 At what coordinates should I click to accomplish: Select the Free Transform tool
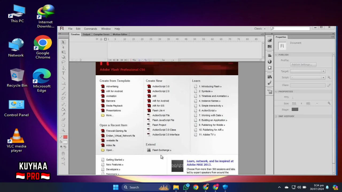coord(63,52)
